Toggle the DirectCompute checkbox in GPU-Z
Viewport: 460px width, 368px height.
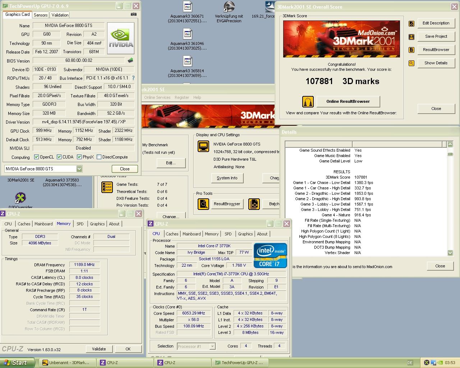(x=99, y=157)
